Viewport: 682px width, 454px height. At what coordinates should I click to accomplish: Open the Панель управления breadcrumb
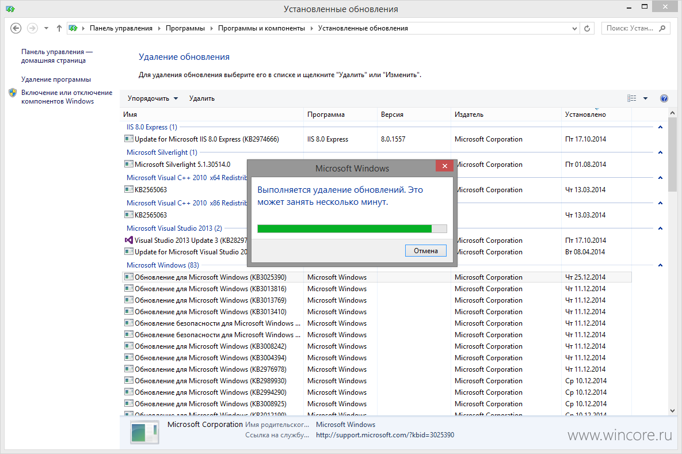(x=121, y=28)
